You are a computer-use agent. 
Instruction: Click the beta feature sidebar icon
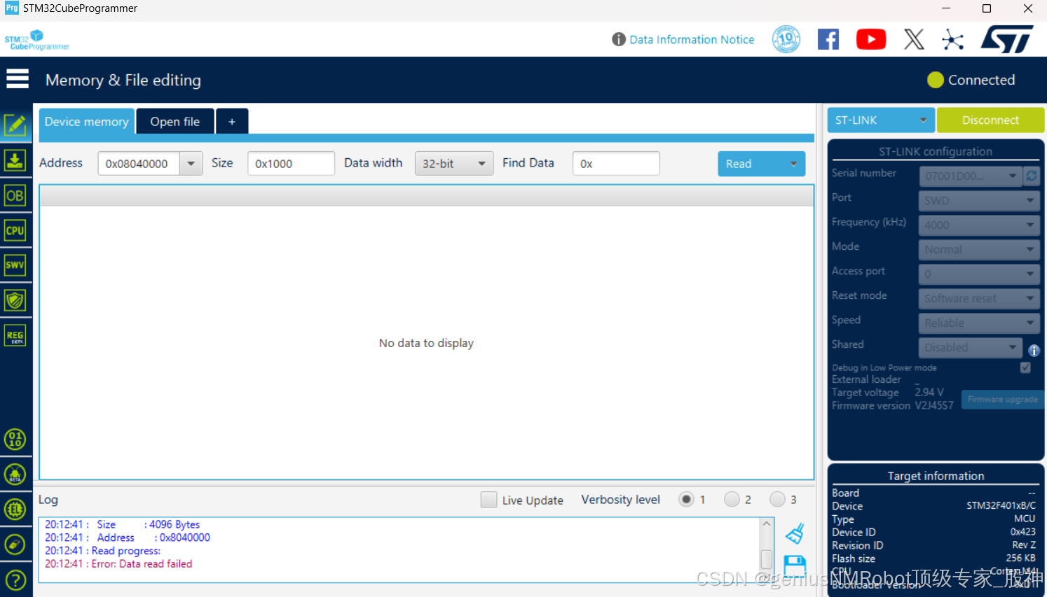15,475
